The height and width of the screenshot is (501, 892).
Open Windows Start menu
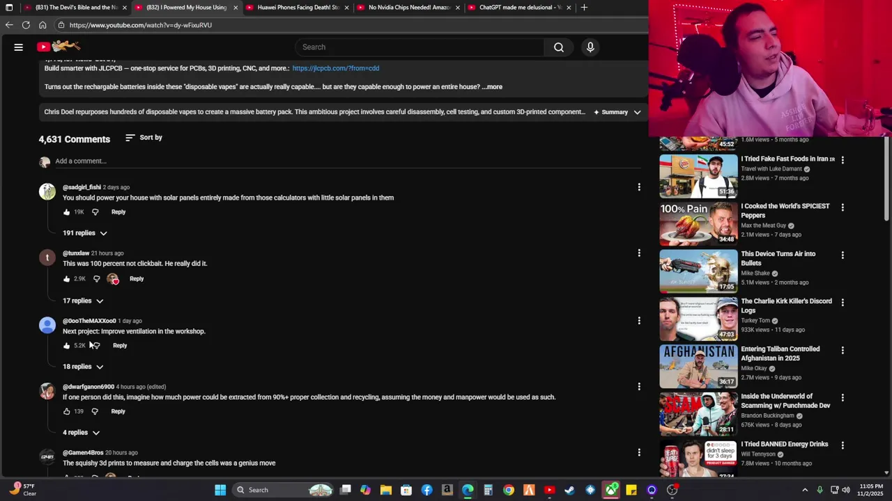[220, 490]
